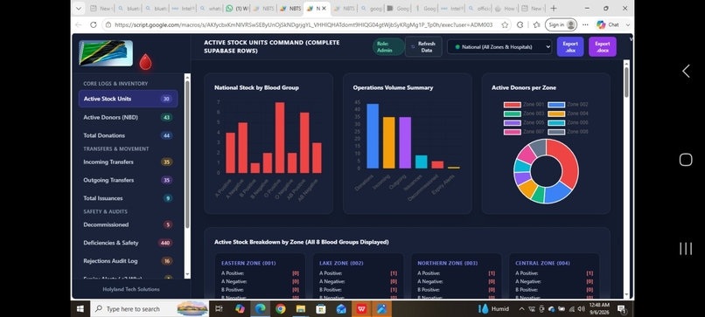Click the sidebar scrollbar down arrow
The width and height of the screenshot is (705, 317).
187,275
